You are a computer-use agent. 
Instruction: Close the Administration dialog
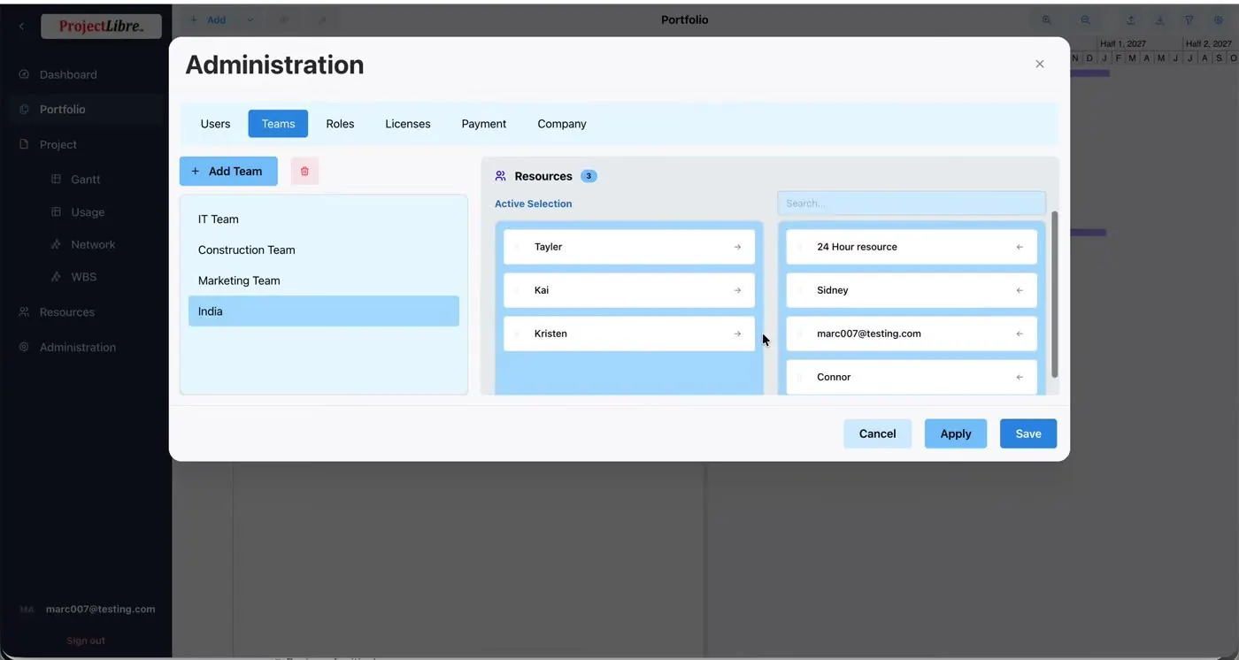1040,64
